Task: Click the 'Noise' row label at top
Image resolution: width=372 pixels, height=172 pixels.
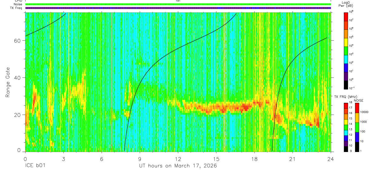Action: [18, 4]
